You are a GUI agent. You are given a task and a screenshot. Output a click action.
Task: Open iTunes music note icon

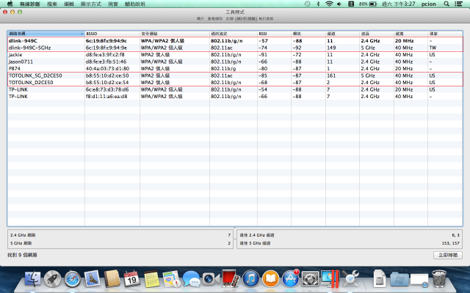click(250, 278)
